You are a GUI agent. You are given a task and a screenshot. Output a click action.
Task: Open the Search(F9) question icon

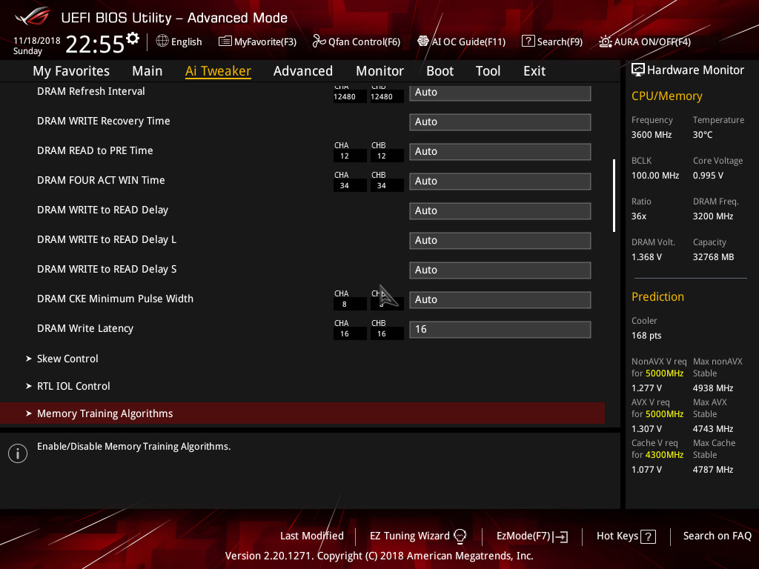(528, 41)
